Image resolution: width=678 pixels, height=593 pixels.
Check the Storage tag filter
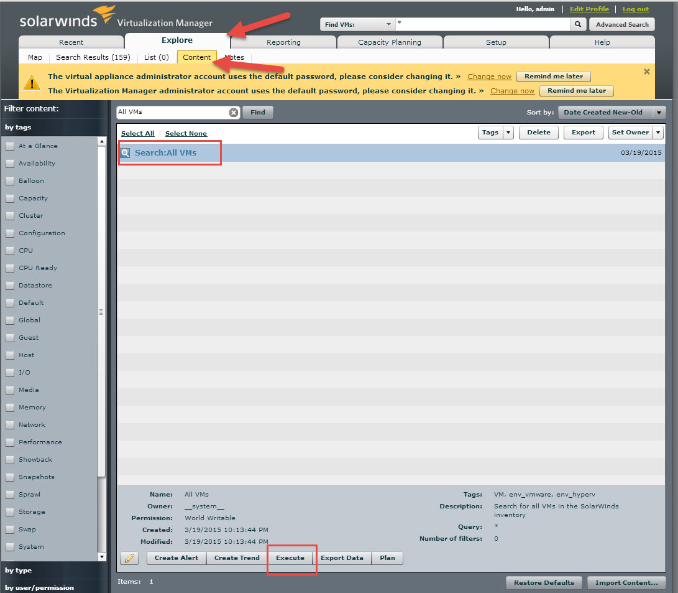[x=9, y=512]
